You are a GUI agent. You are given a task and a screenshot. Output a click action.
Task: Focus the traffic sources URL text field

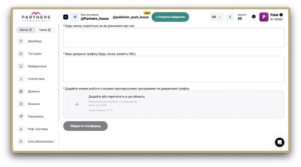coord(173,69)
